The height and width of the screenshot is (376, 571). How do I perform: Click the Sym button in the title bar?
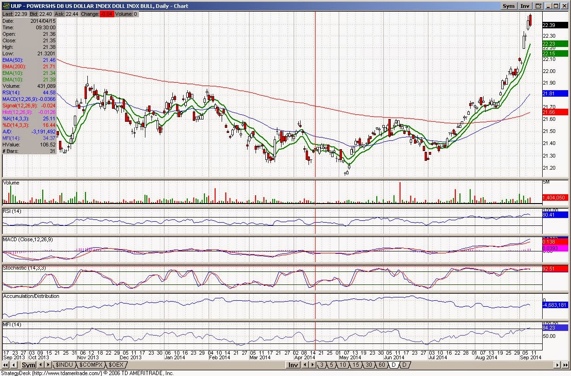[x=509, y=6]
